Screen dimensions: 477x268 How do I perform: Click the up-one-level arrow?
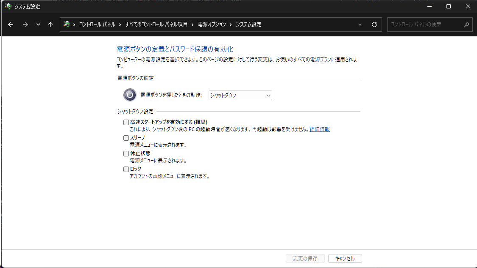pyautogui.click(x=50, y=25)
